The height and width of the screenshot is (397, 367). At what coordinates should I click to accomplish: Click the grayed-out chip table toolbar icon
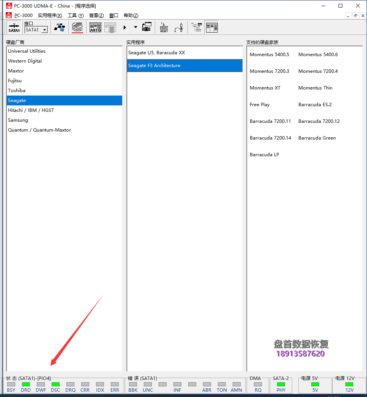pyautogui.click(x=110, y=27)
